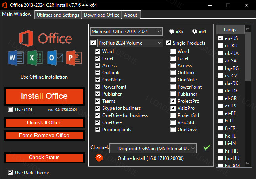Check the ru-RU language

(221, 46)
